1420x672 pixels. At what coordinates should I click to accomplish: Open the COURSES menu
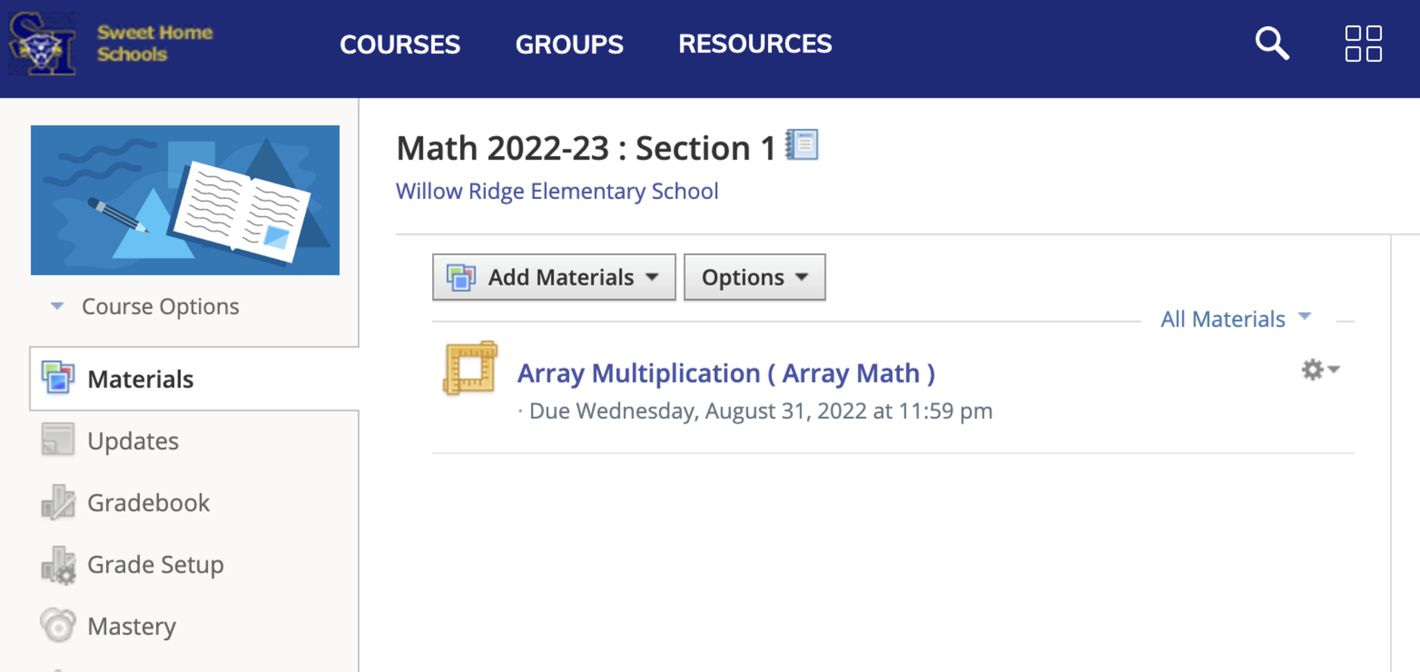coord(399,44)
